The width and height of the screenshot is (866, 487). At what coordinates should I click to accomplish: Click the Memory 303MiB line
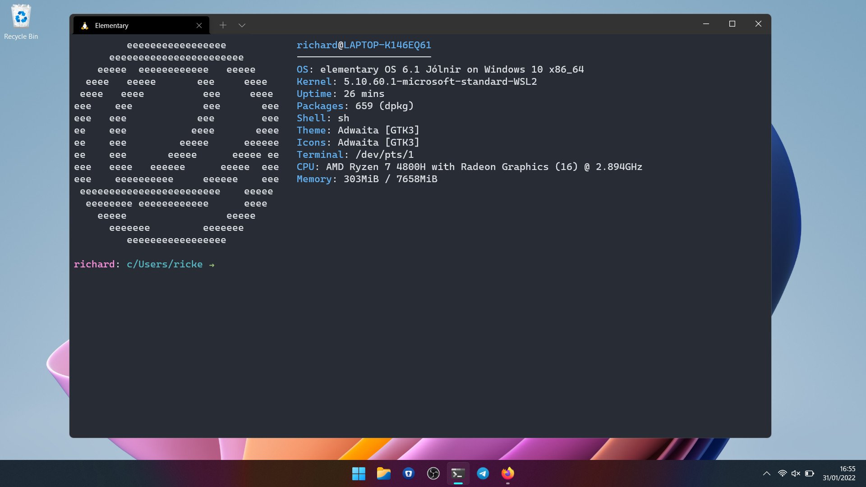tap(367, 179)
